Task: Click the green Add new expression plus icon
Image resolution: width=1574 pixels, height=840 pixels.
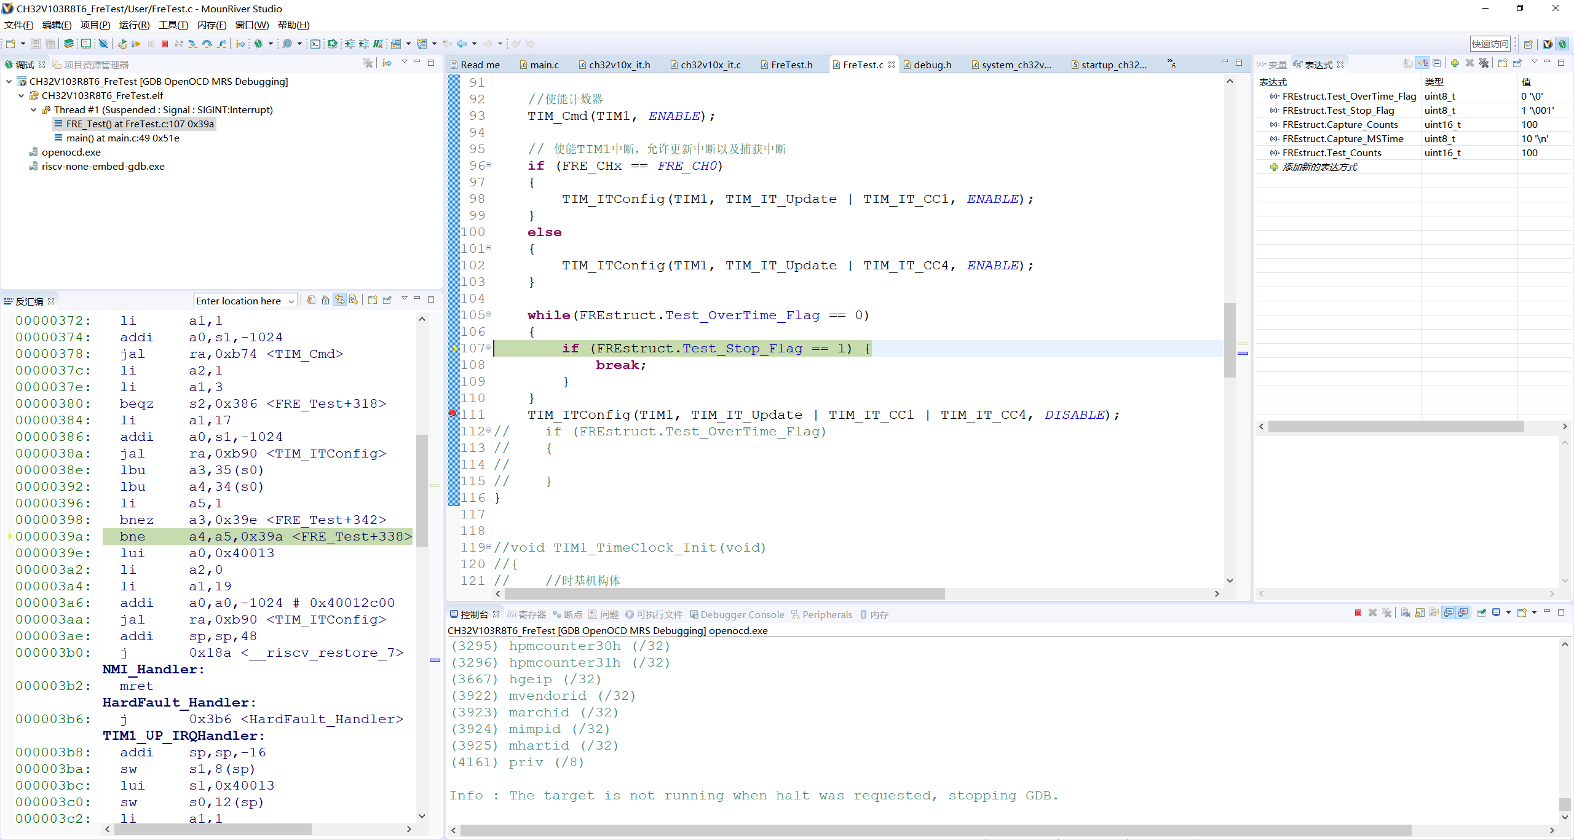Action: tap(1455, 63)
